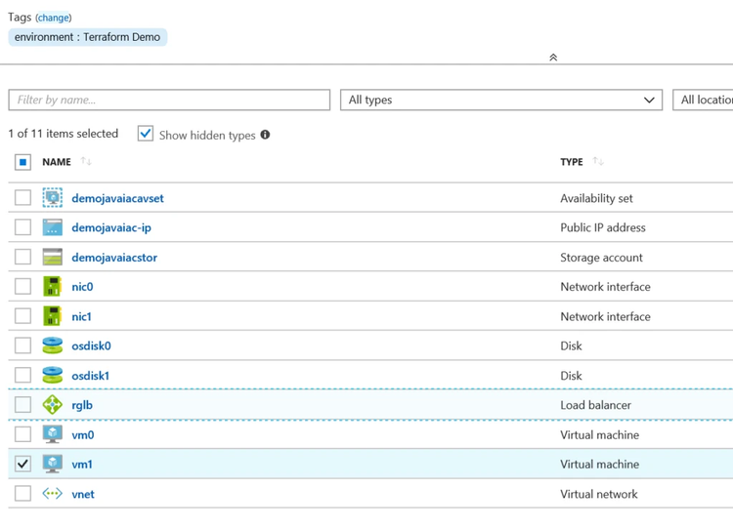Viewport: 733px width, 528px height.
Task: Open the All locations dropdown
Action: click(704, 100)
